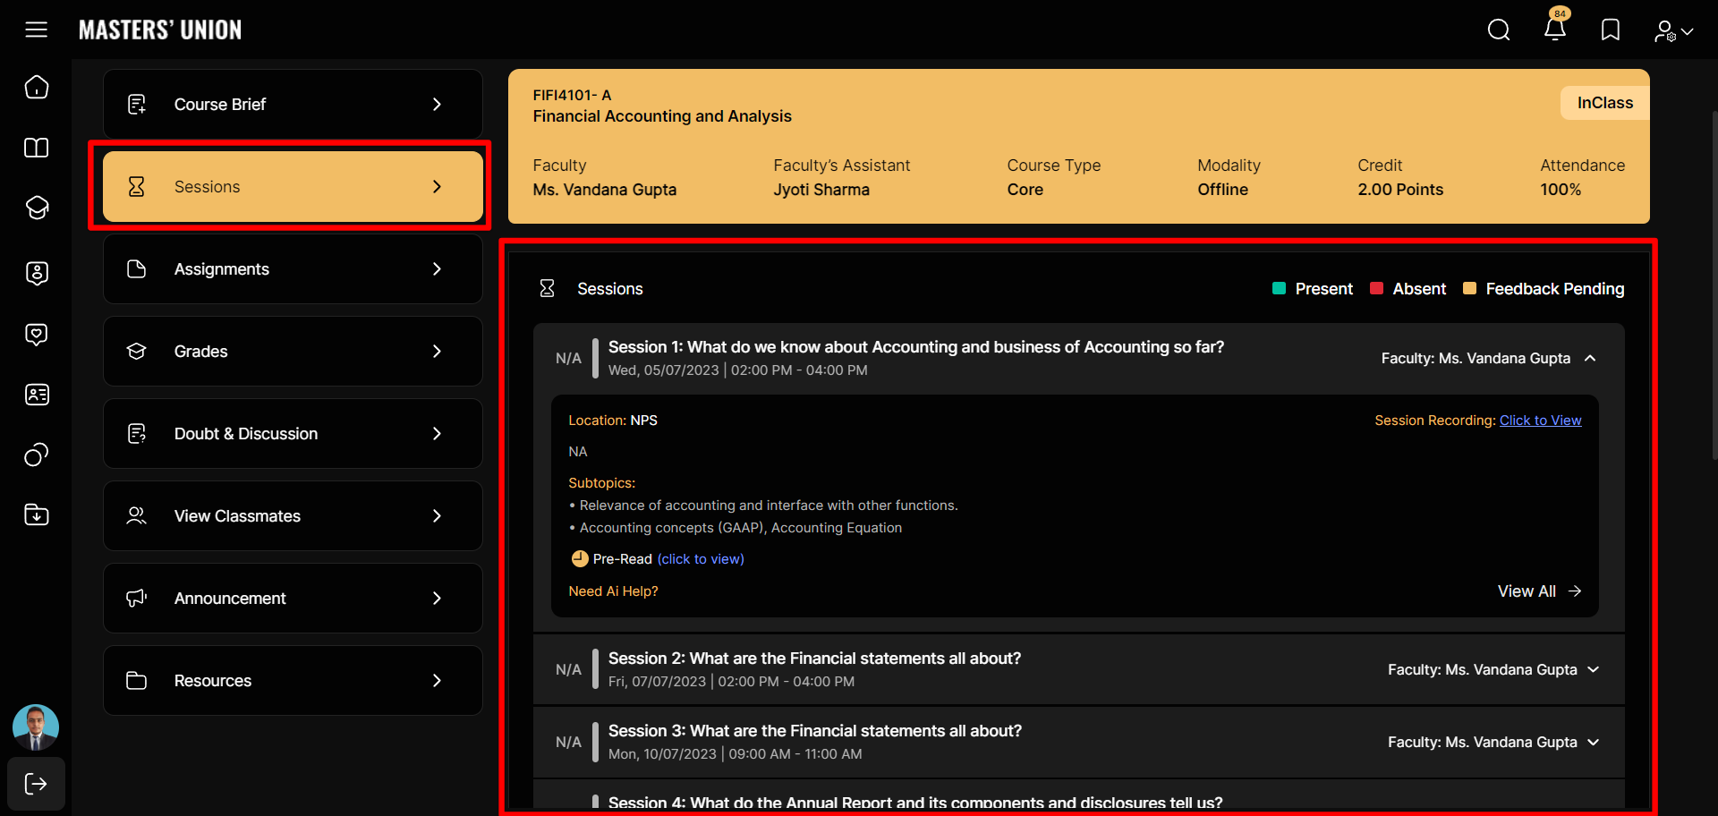This screenshot has height=816, width=1718.
Task: Open the Grades menu item
Action: tap(293, 352)
